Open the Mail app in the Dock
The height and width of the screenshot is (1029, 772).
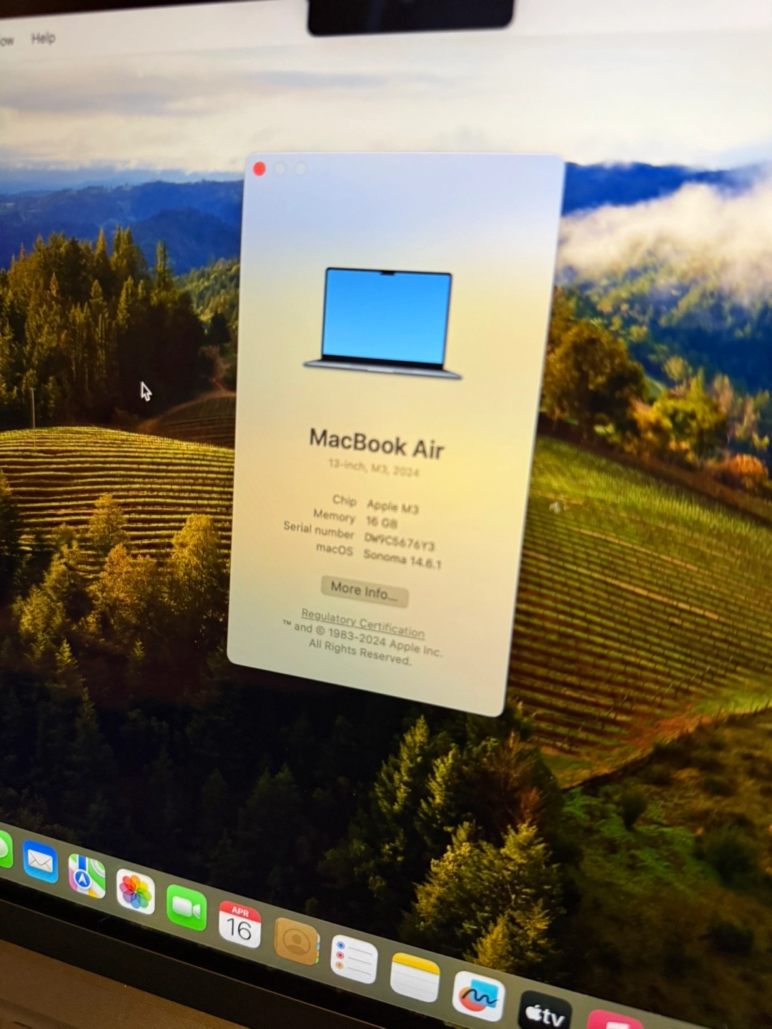[x=40, y=861]
